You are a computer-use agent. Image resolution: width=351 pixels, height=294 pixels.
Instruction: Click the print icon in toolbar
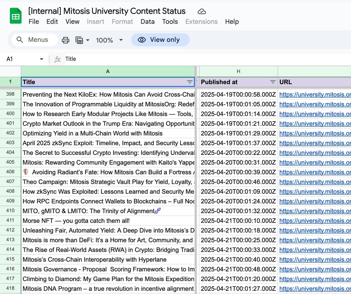pyautogui.click(x=66, y=40)
